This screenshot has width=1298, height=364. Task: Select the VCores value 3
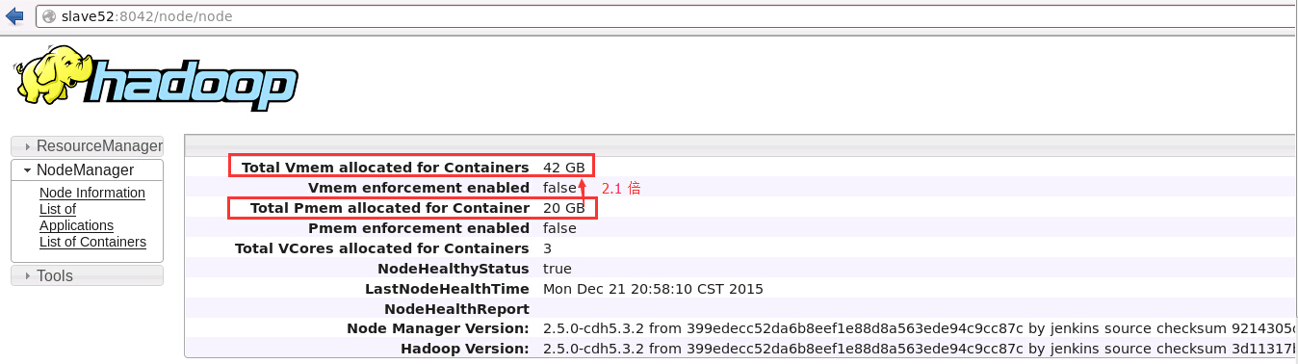[x=547, y=248]
